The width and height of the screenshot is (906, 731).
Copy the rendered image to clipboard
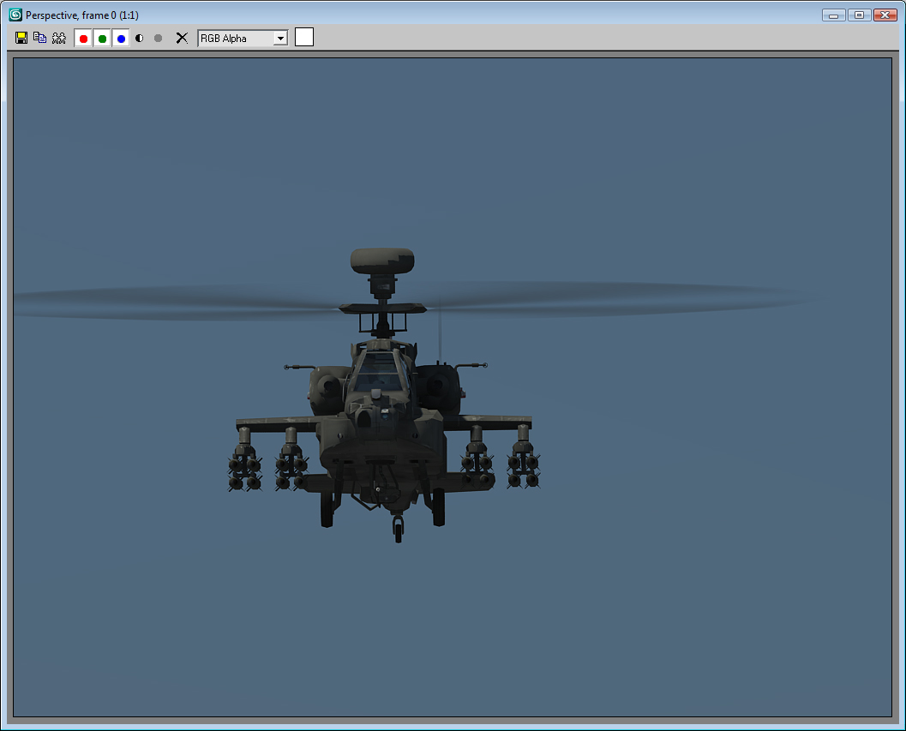(40, 39)
